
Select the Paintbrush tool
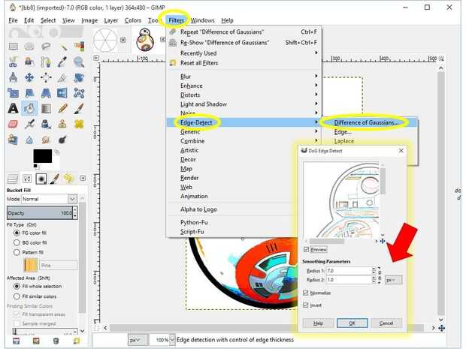coord(79,108)
